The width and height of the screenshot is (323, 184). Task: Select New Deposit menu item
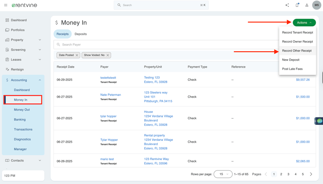298,60
